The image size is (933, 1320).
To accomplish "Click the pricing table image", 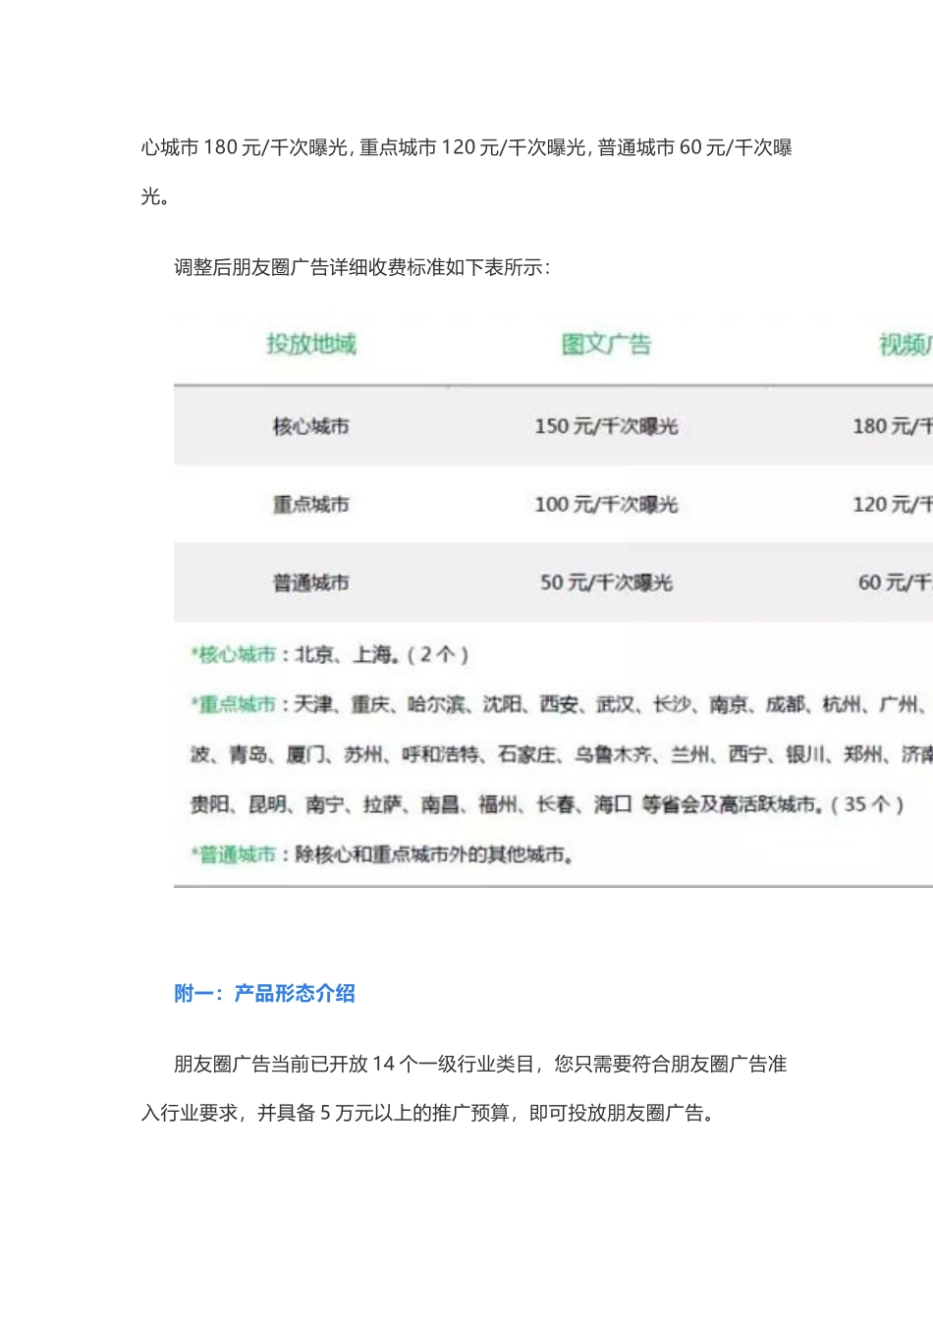I will tap(553, 602).
